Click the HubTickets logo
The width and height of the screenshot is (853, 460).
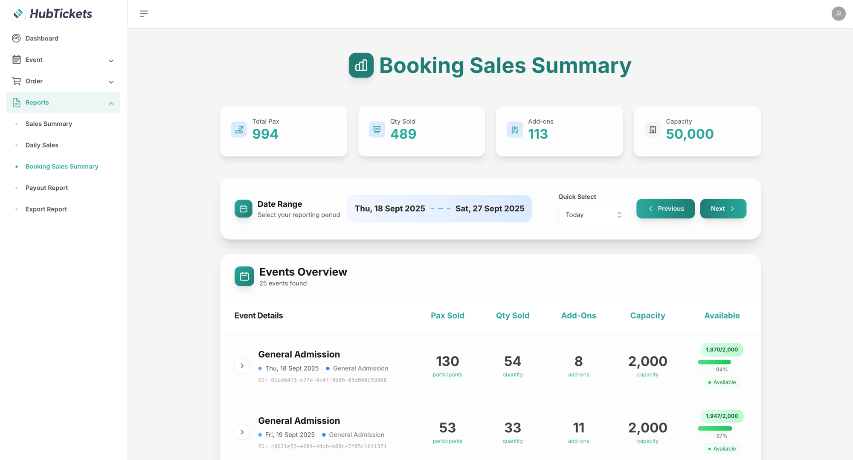click(51, 14)
